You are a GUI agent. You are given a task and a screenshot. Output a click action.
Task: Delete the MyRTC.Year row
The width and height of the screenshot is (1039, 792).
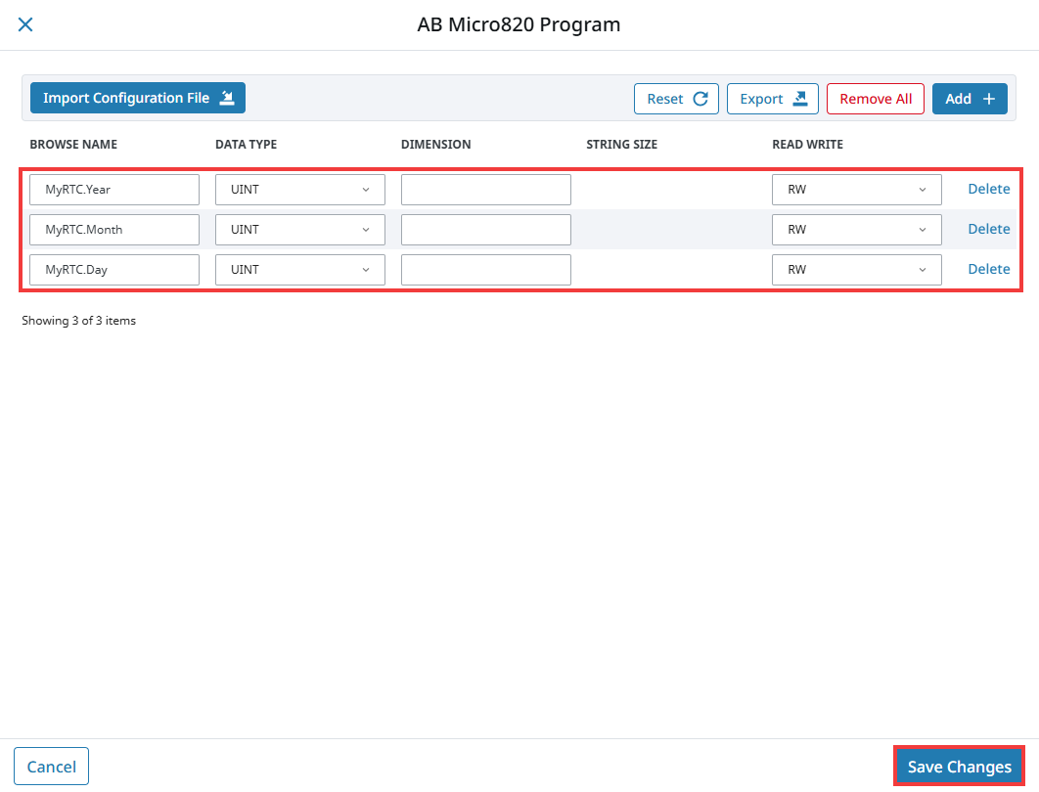click(989, 189)
